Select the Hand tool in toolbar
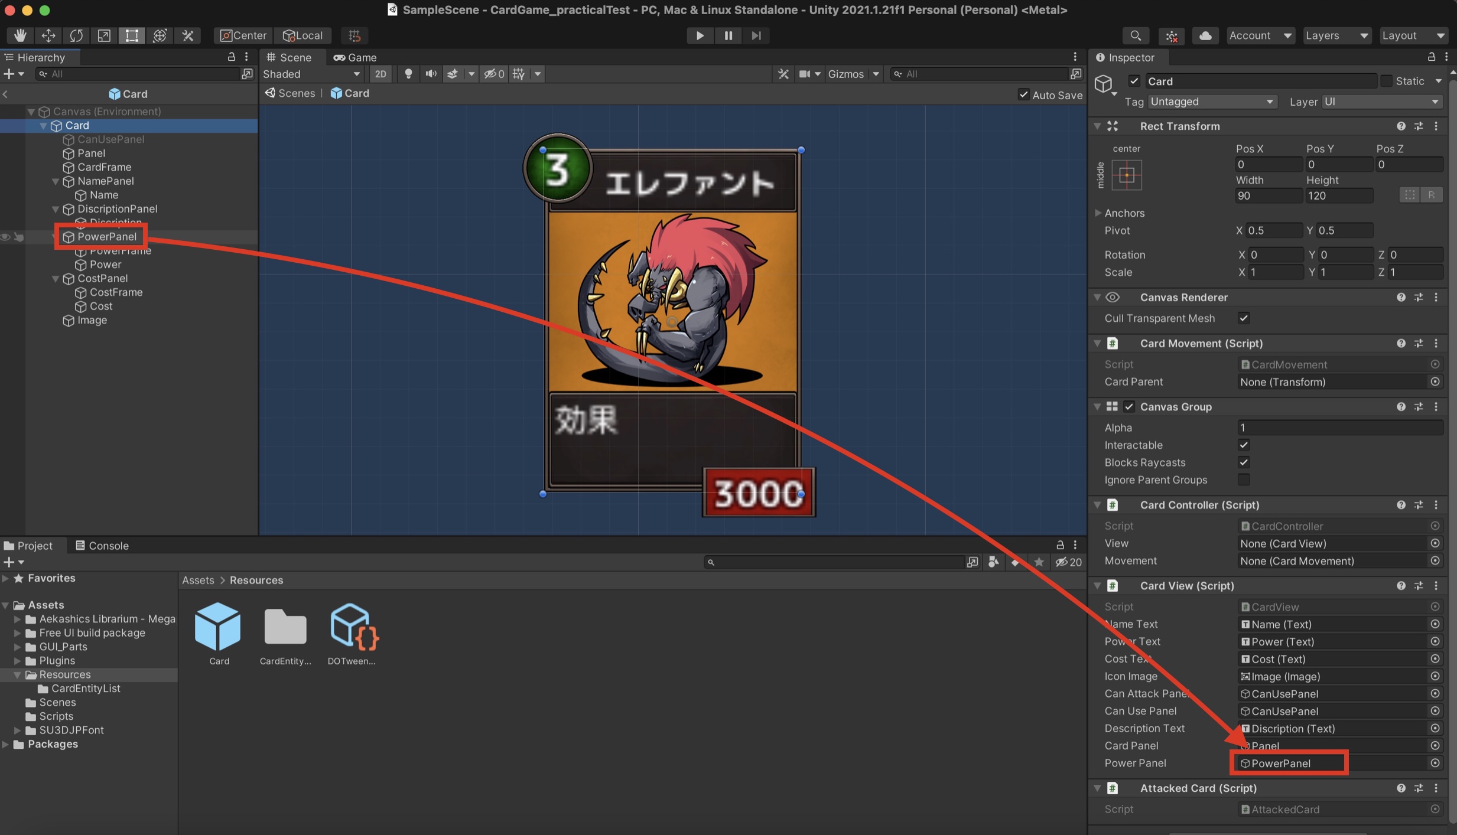The height and width of the screenshot is (835, 1457). click(19, 35)
